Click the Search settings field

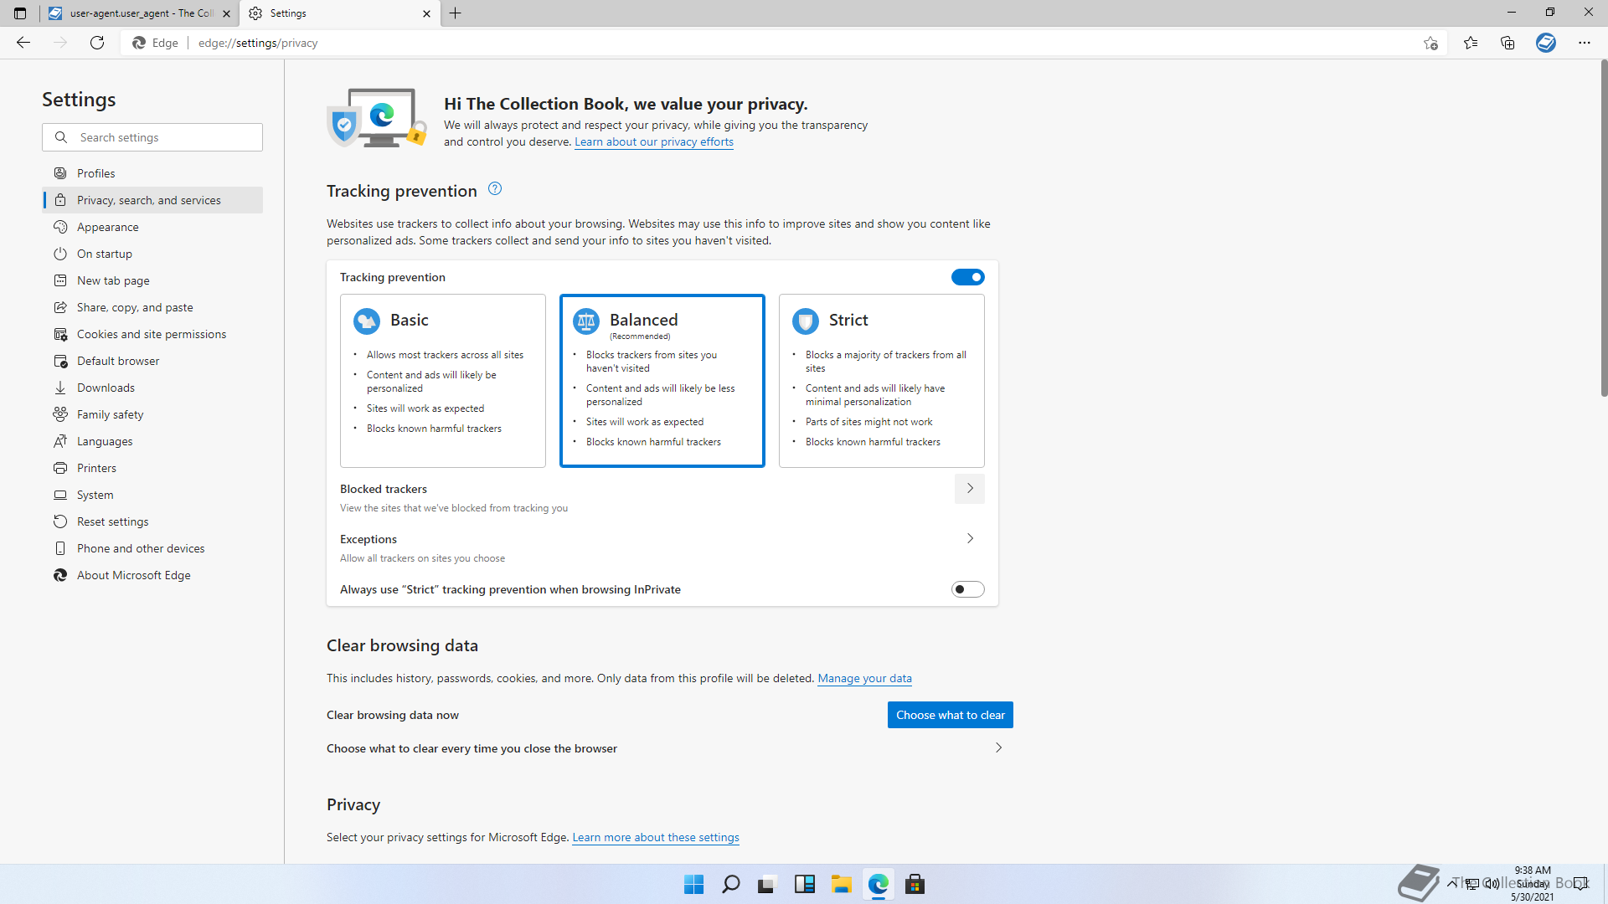pos(152,137)
